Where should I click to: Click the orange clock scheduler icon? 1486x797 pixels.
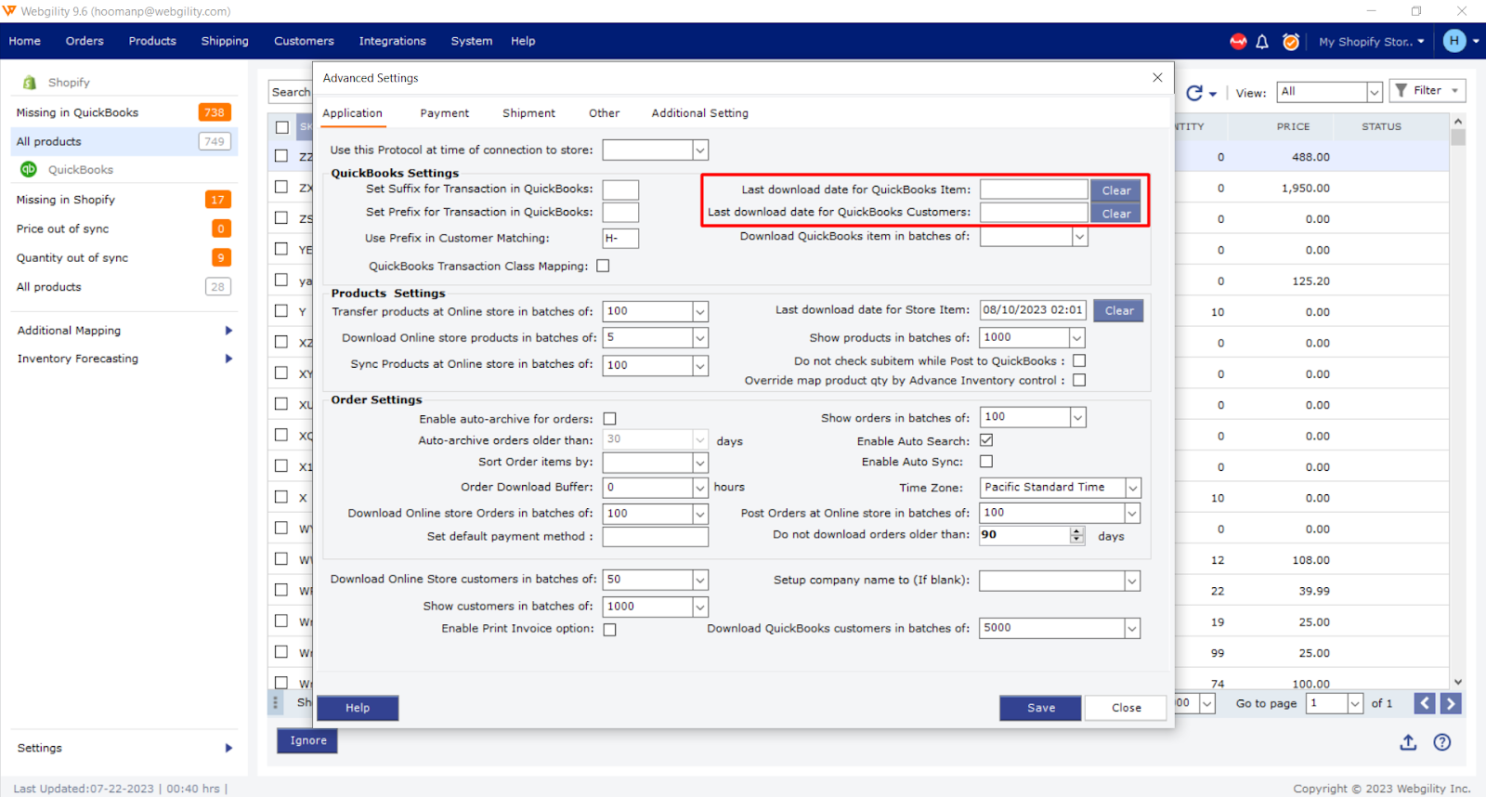coord(1290,41)
